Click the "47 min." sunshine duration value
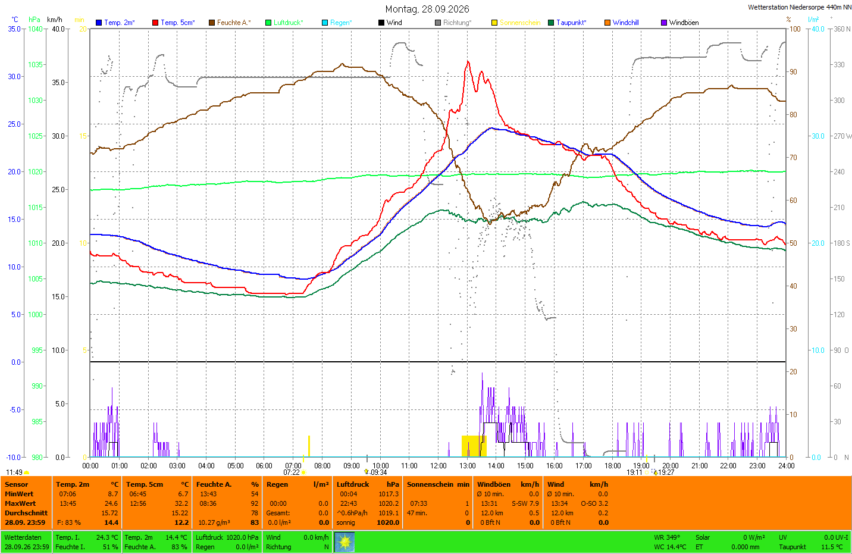This screenshot has height=554, width=852. [417, 513]
